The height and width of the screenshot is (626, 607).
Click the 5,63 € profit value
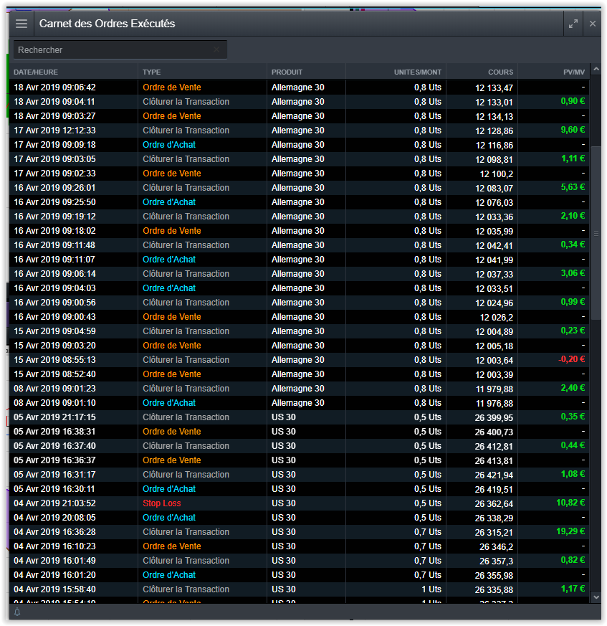(573, 187)
